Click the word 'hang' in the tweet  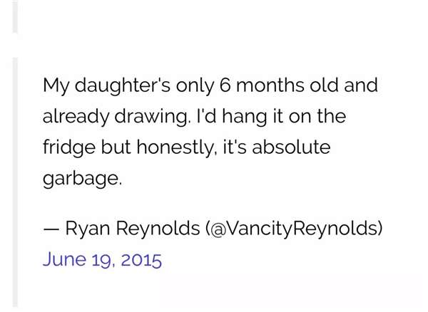click(244, 117)
